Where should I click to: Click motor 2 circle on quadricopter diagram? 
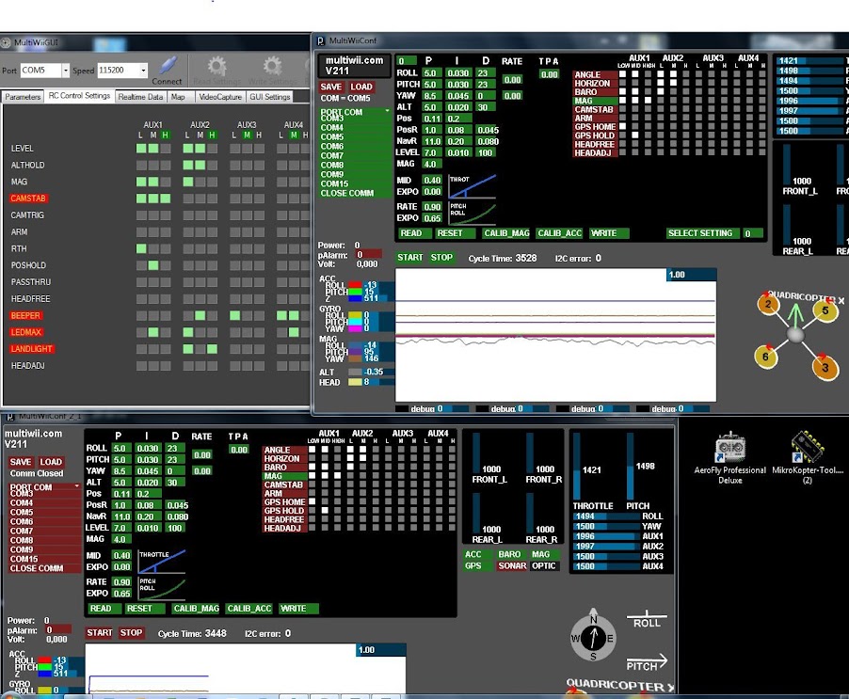pos(768,305)
